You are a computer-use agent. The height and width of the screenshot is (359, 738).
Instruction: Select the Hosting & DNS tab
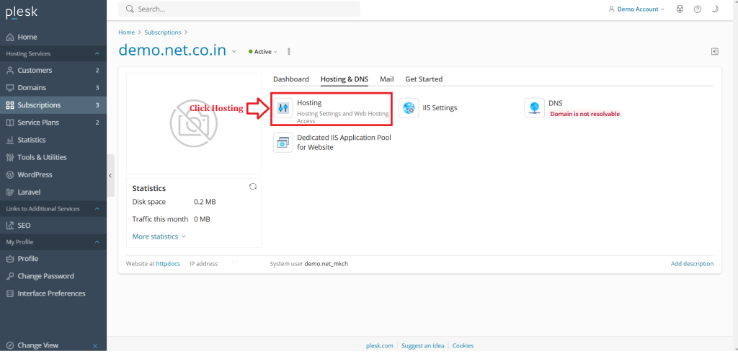(x=344, y=79)
